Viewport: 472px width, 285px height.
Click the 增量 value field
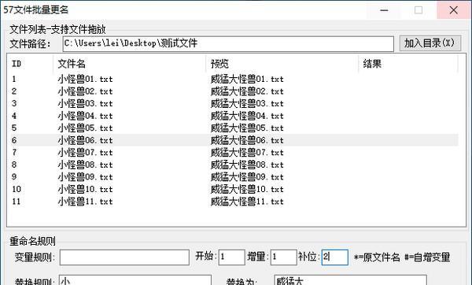(283, 257)
